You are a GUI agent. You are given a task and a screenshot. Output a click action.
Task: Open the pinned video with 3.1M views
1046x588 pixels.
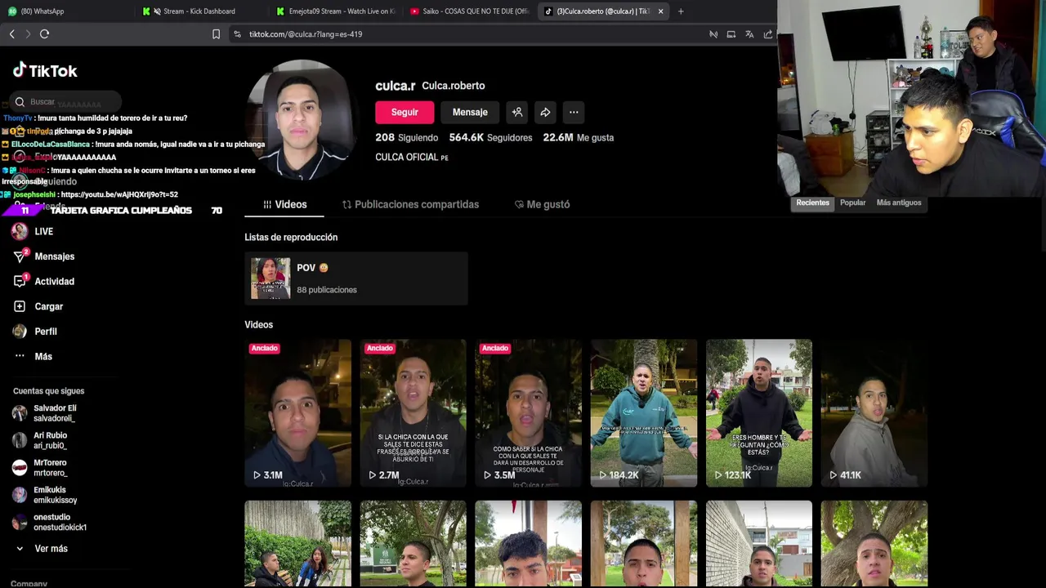[298, 413]
